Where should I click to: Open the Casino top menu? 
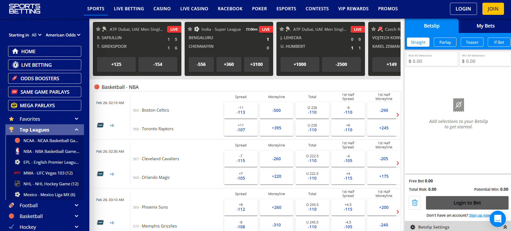[x=162, y=9]
